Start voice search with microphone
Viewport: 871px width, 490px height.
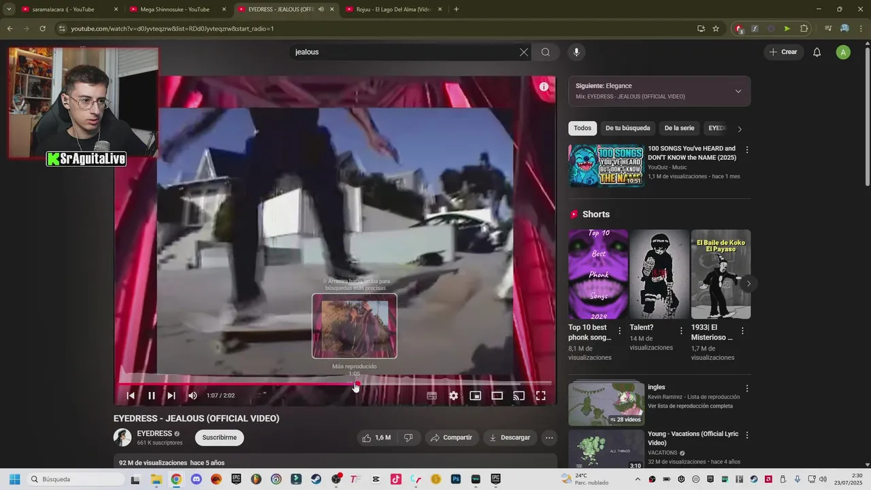point(576,52)
